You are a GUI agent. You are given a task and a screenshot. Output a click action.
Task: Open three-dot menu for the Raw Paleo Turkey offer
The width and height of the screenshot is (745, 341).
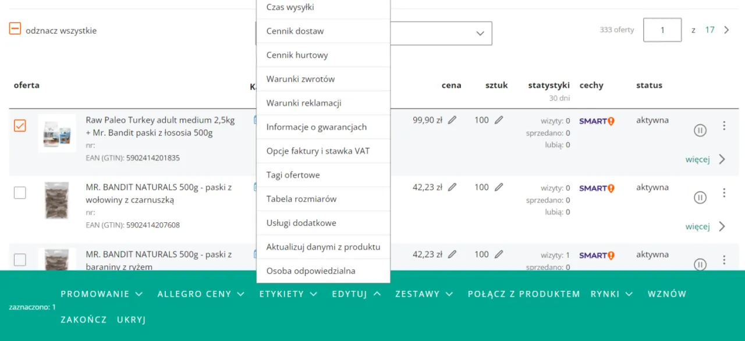(x=724, y=126)
